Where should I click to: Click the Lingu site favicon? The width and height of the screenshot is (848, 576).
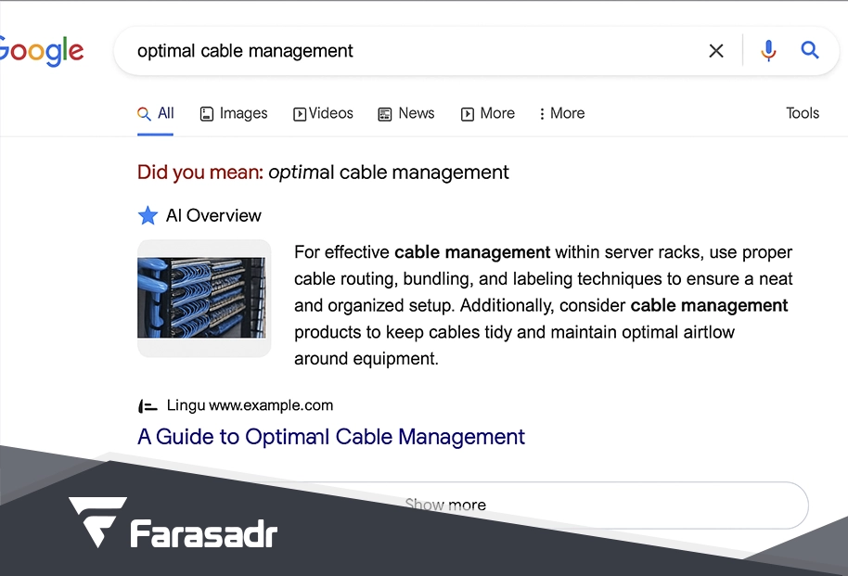[x=148, y=406]
